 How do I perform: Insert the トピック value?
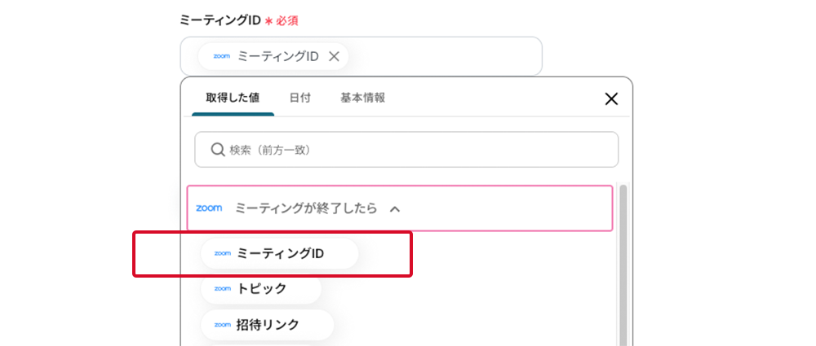(x=261, y=288)
